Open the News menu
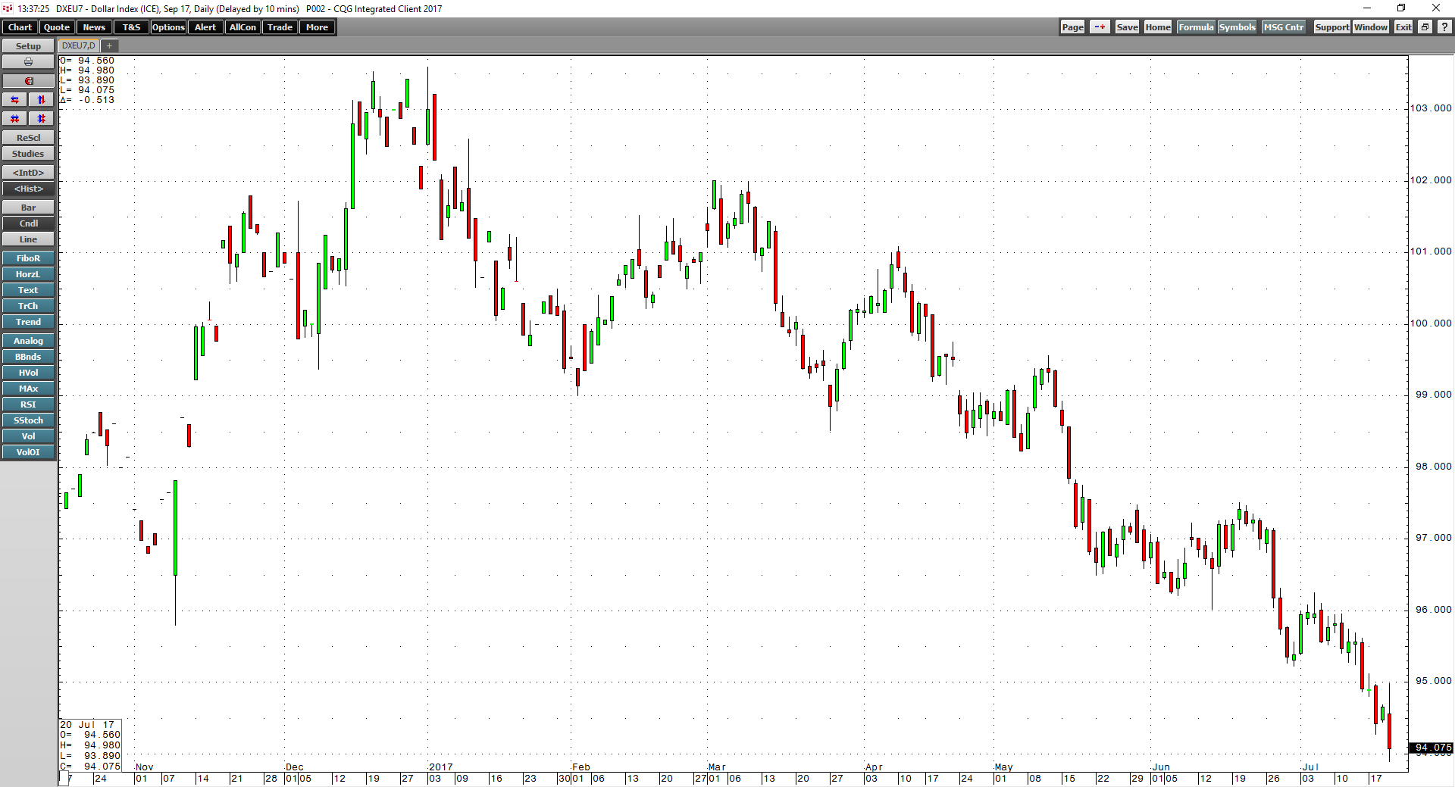This screenshot has width=1455, height=787. coord(94,27)
